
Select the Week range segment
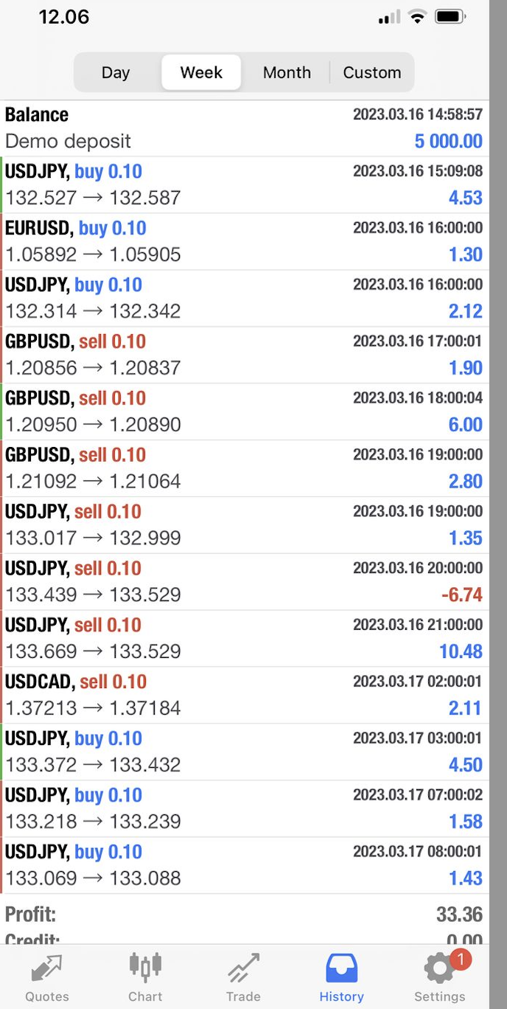[x=201, y=72]
